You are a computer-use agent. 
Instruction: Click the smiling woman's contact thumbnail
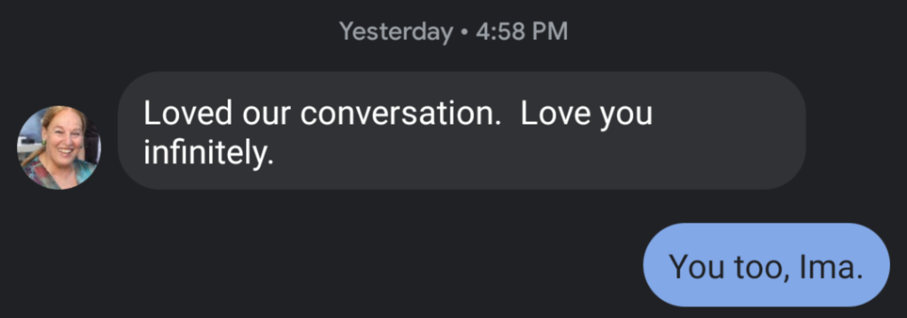(59, 148)
